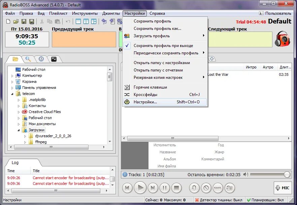The height and width of the screenshot is (205, 297).
Task: Click the first log entry at 9:09:26
Action: (x=58, y=178)
